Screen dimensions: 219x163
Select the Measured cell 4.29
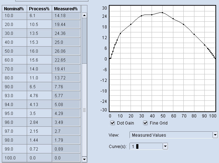66,114
